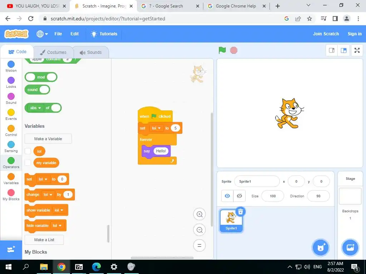Open Chrome tab search chevron
The height and width of the screenshot is (274, 366).
tap(308, 5)
